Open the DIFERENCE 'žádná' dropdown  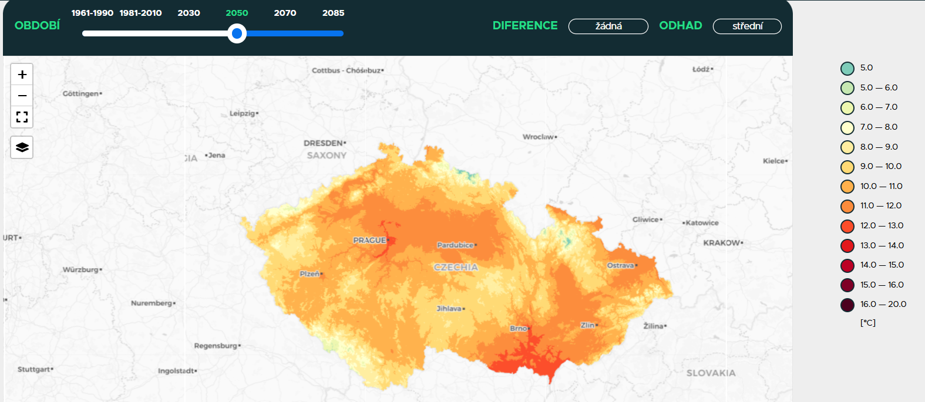(x=608, y=26)
